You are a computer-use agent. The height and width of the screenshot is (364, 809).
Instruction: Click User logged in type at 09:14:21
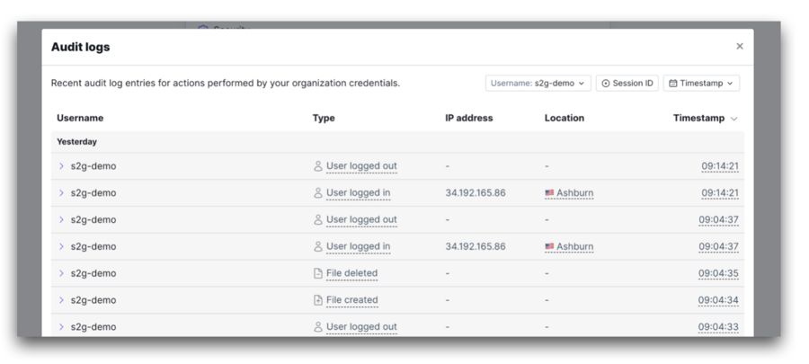coord(358,193)
